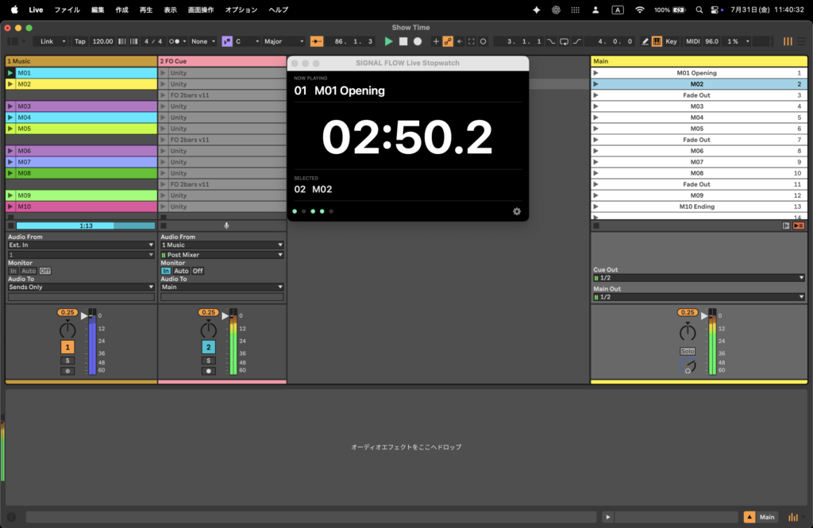This screenshot has width=813, height=528.
Task: Launch the Fade Out scene numbered 7
Action: point(595,140)
